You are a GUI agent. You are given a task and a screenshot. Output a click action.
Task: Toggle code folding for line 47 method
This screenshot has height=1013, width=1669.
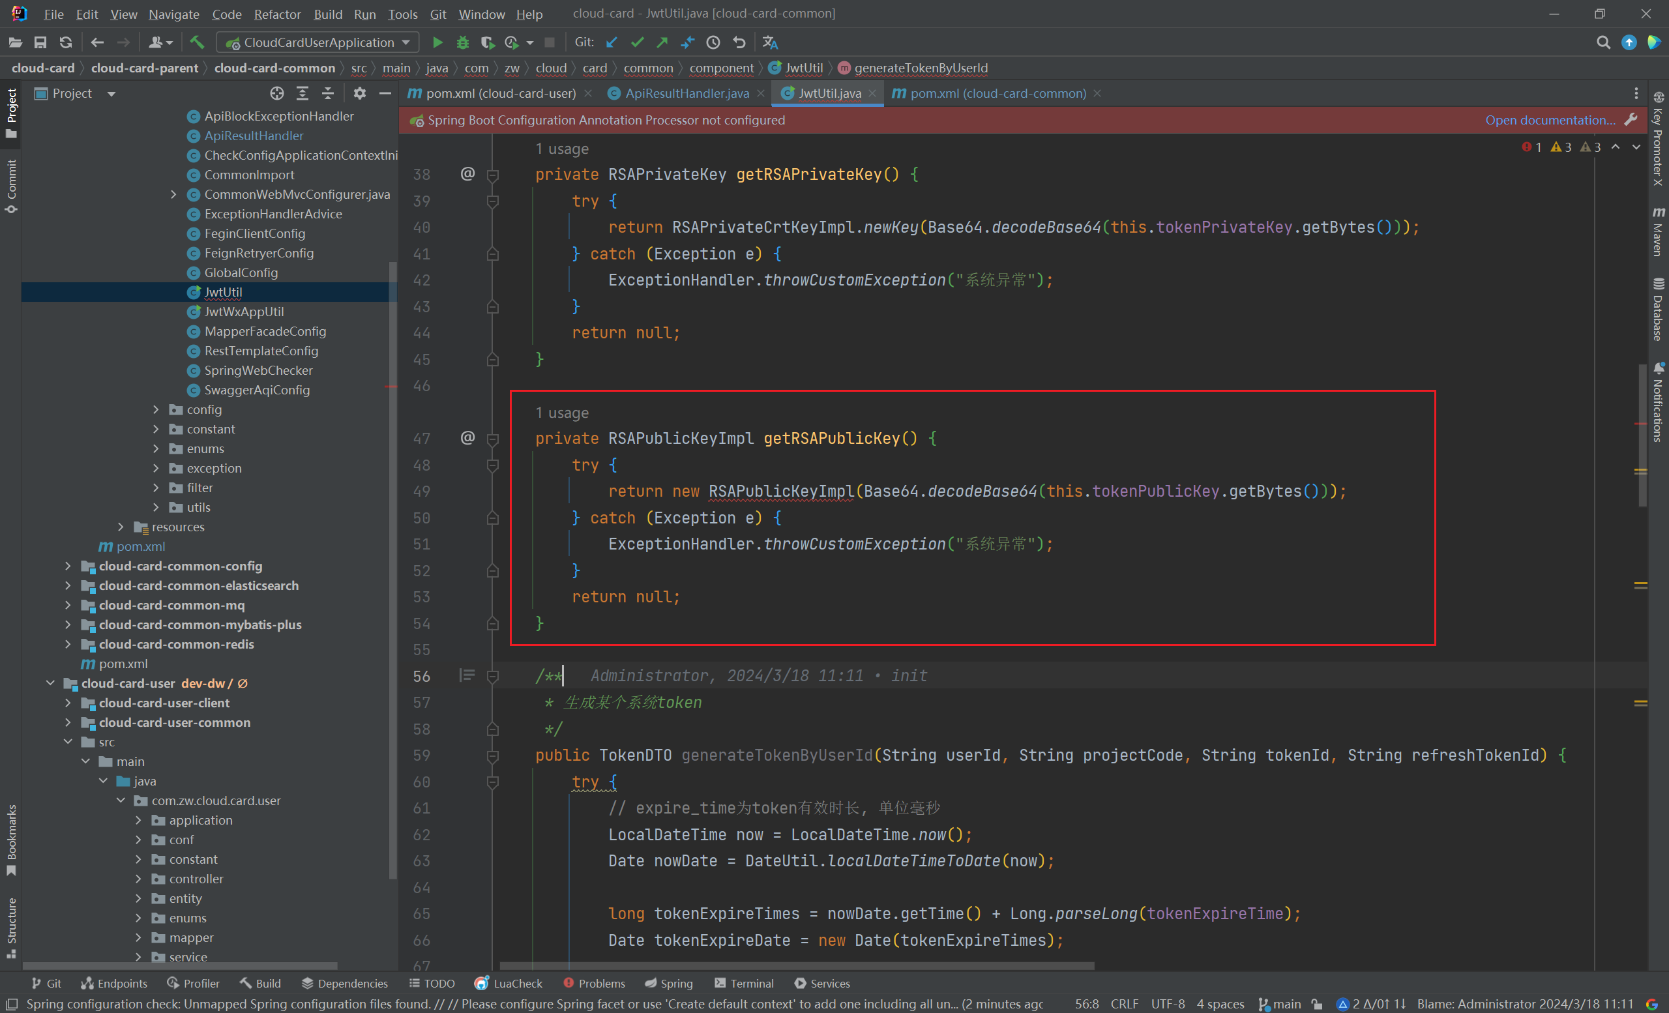tap(493, 439)
